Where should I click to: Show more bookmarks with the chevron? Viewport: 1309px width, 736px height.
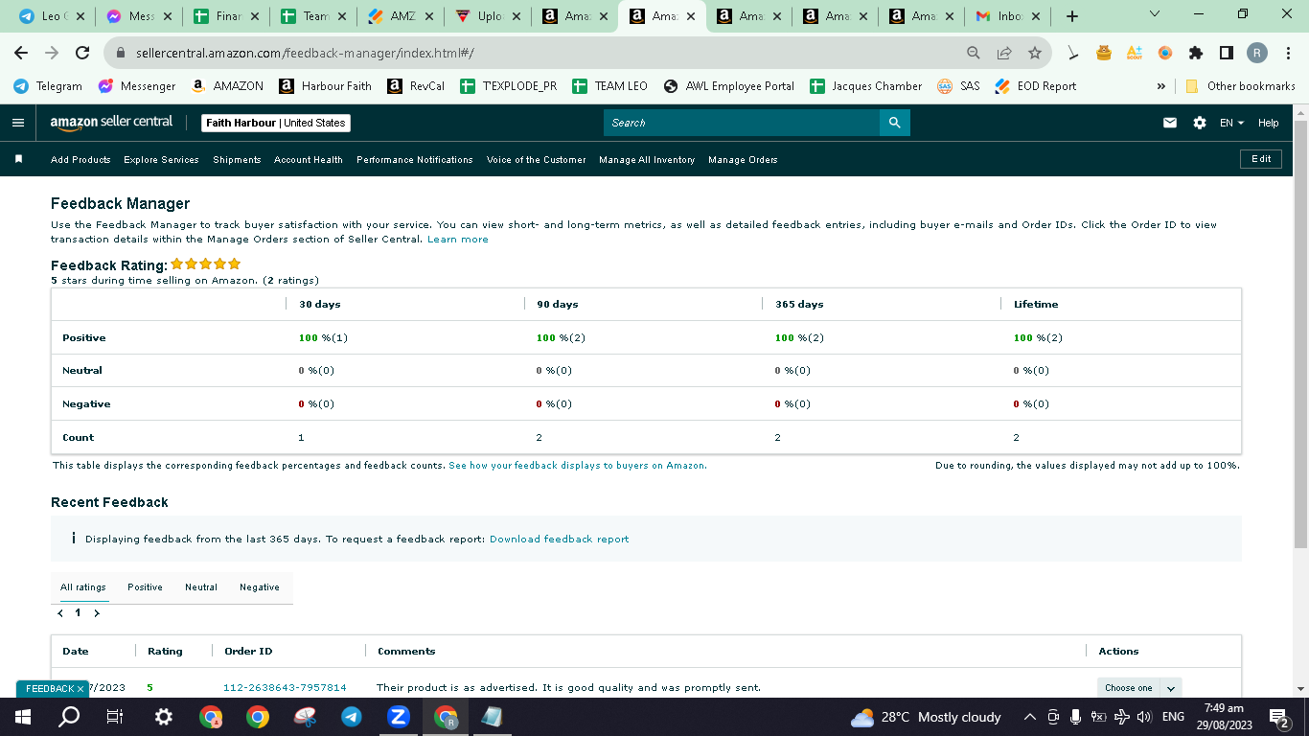click(1161, 86)
